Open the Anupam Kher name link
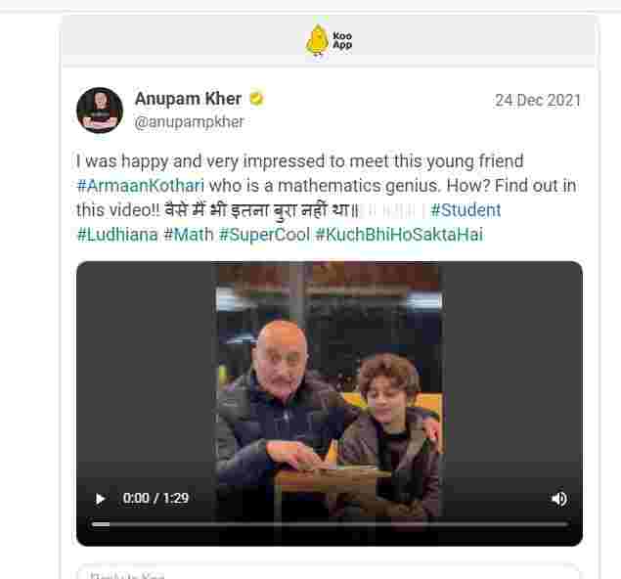Viewport: 621px width, 579px height. point(188,99)
